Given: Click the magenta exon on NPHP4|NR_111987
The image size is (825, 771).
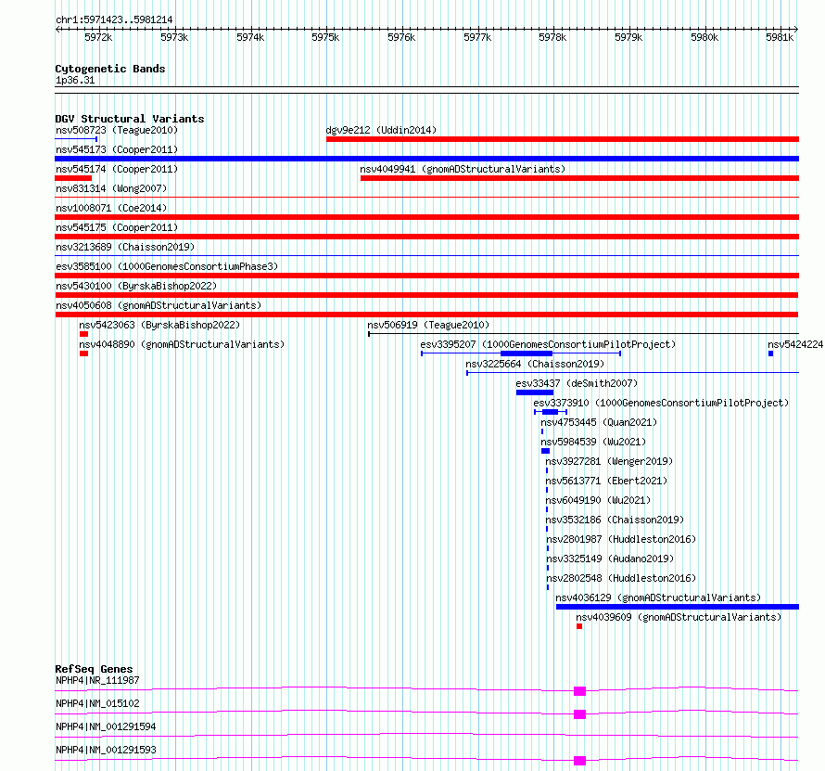Looking at the screenshot, I should (x=579, y=691).
